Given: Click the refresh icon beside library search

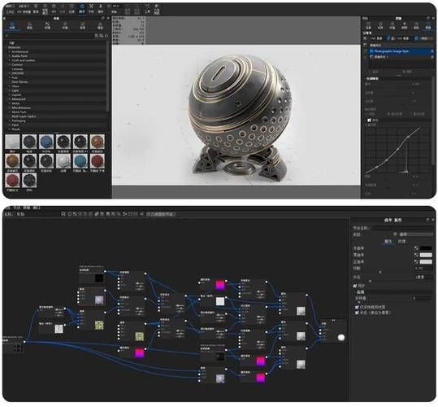Looking at the screenshot, I should [x=106, y=36].
